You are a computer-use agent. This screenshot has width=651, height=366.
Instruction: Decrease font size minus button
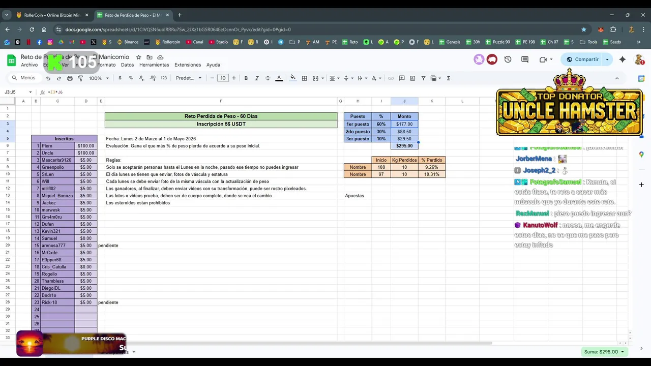point(212,78)
